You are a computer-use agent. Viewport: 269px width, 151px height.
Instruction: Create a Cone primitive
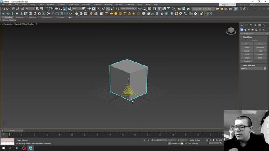click(260, 44)
